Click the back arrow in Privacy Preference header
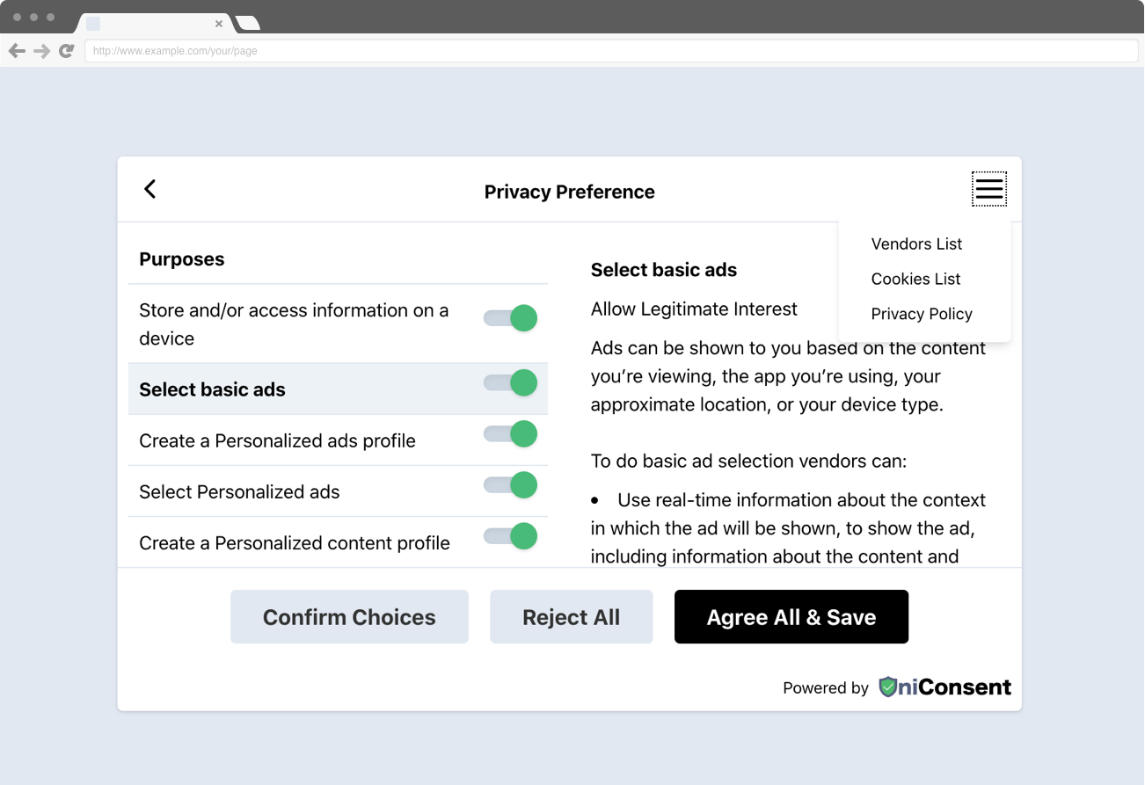1145x785 pixels. (x=150, y=189)
